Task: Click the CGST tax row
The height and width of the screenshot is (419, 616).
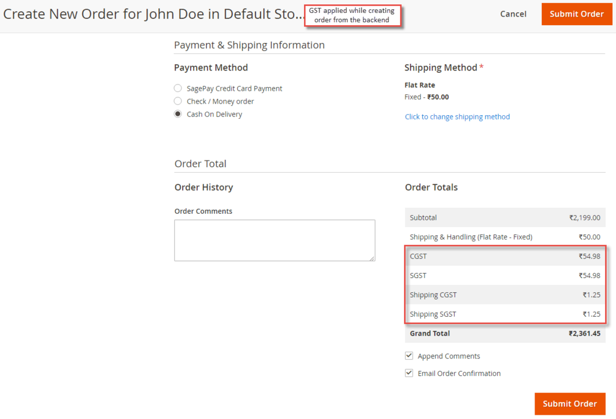Action: pos(505,256)
